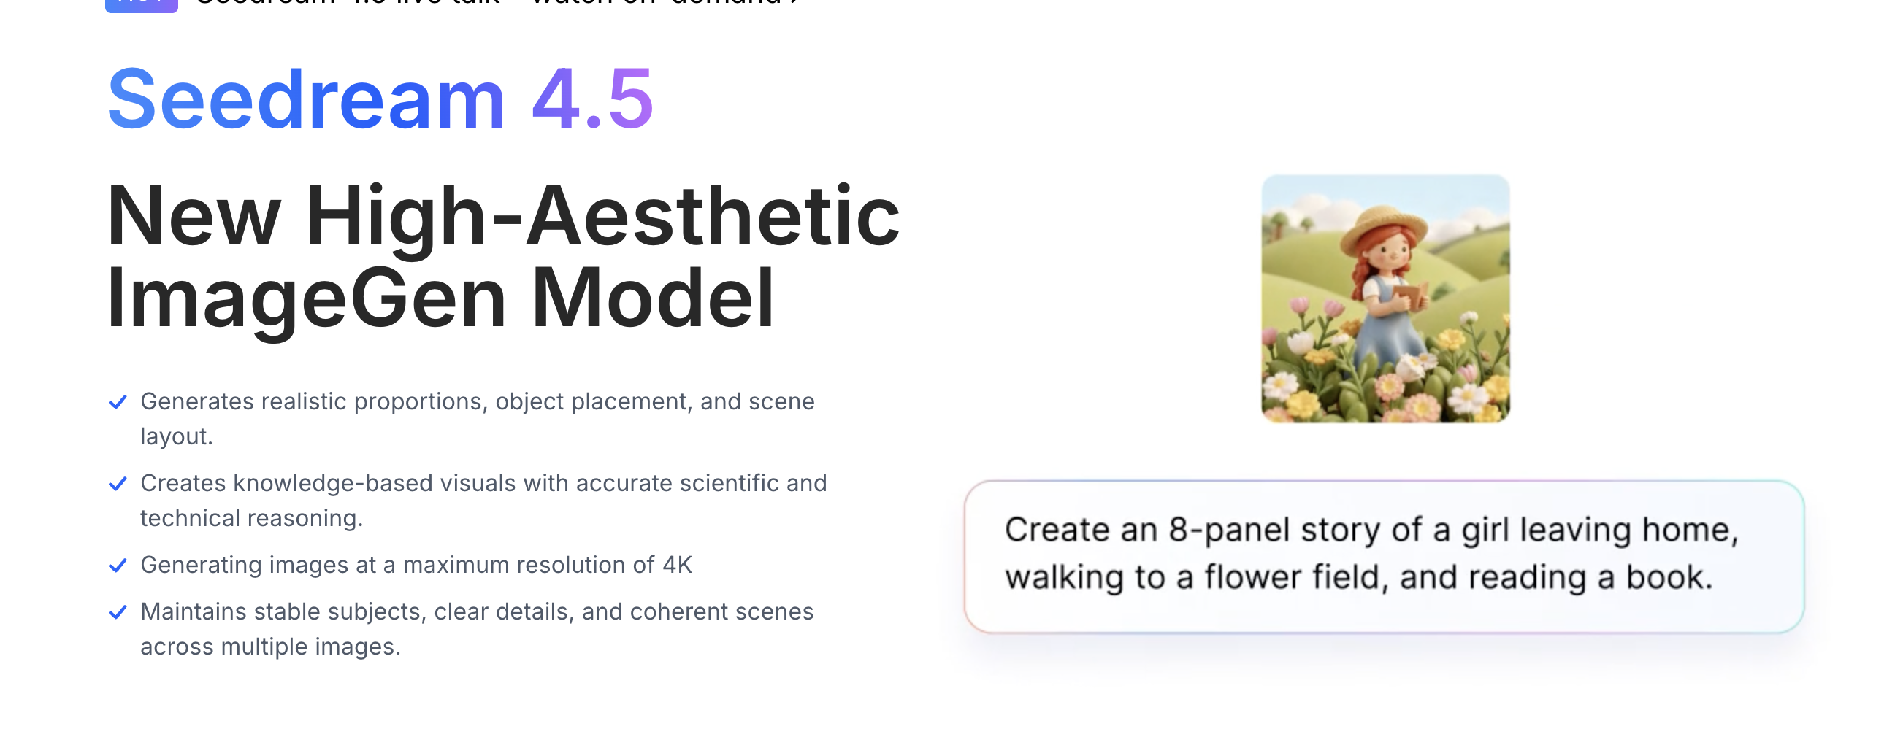
Task: Click the arrow ending the top banner link
Action: (x=794, y=2)
